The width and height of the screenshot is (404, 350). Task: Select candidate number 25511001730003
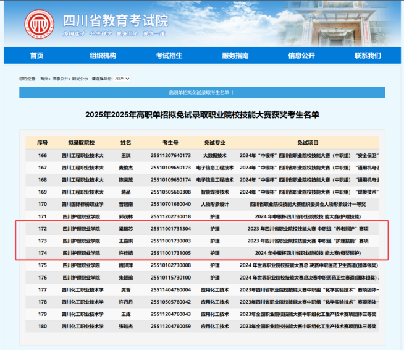point(170,241)
